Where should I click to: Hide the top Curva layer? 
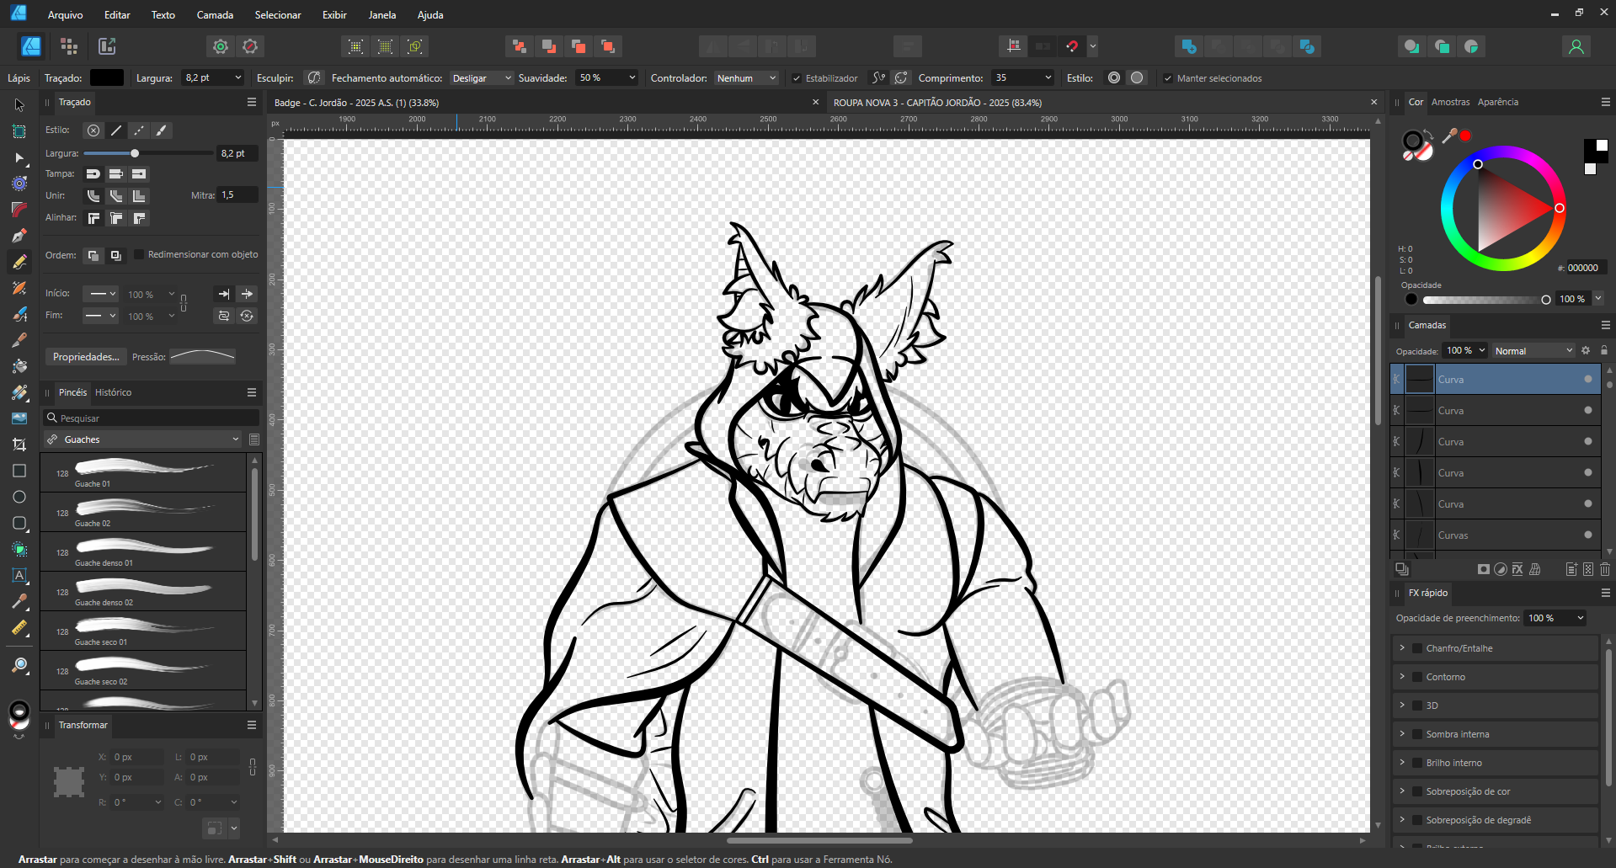click(x=1588, y=380)
